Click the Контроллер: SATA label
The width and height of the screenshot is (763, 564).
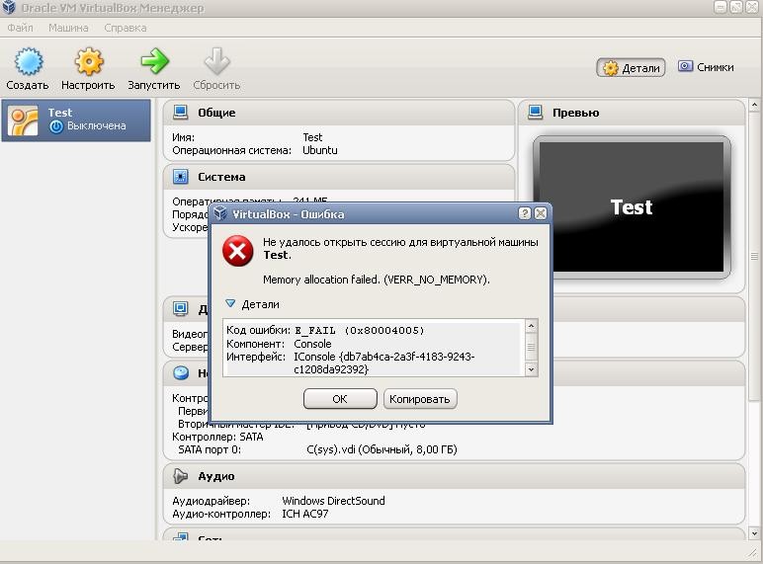point(217,437)
